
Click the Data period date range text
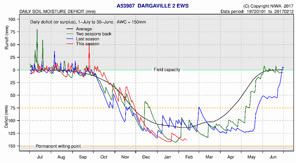click(257, 11)
